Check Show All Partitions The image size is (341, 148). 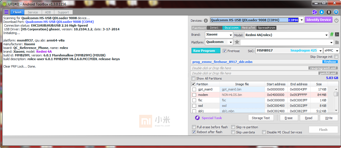click(x=193, y=78)
